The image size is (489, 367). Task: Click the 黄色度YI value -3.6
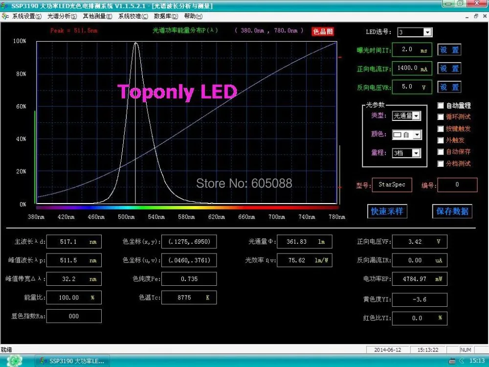point(420,299)
